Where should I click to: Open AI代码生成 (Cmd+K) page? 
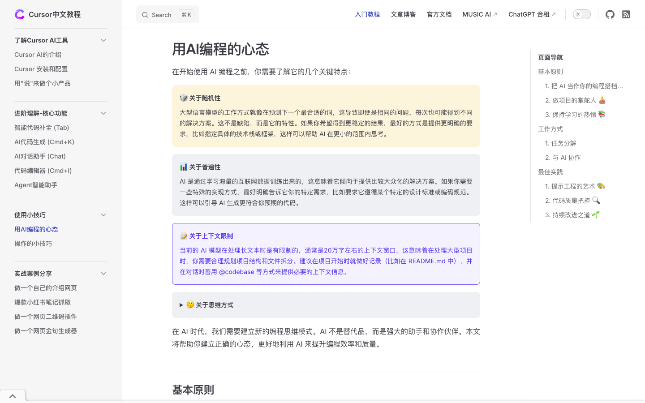click(44, 142)
